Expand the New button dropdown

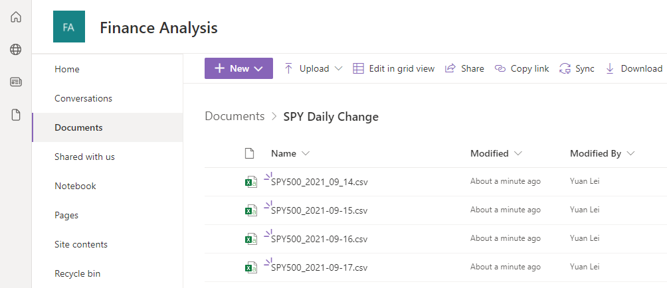point(260,68)
